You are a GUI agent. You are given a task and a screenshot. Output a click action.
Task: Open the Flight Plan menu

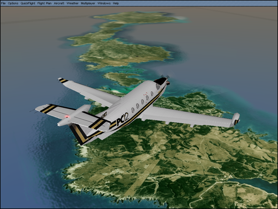point(44,3)
